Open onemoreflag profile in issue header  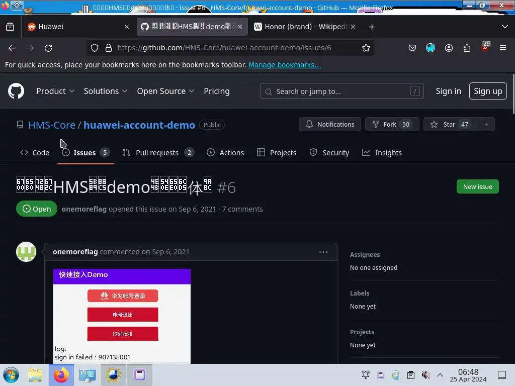coord(84,209)
